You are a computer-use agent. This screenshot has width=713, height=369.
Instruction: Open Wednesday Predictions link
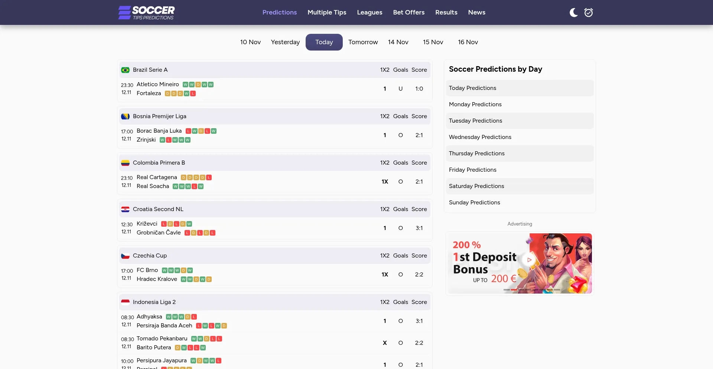coord(480,137)
